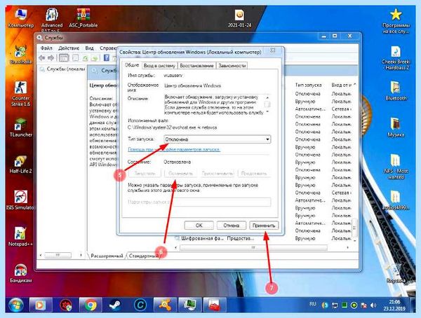Open the ISIS Simulator desktop icon
This screenshot has width=421, height=318.
[20, 200]
